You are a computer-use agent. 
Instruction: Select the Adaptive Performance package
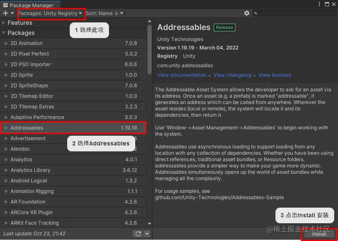coord(73,118)
